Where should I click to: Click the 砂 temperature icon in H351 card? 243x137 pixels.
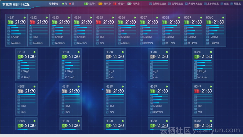[9, 28]
